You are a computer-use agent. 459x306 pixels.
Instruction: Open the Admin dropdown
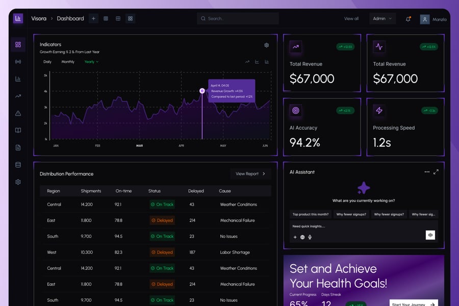click(x=382, y=18)
